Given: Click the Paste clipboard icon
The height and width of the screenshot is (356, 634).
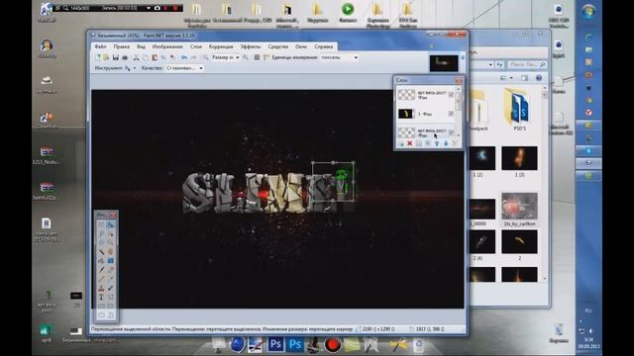Looking at the screenshot, I should pyautogui.click(x=155, y=57).
